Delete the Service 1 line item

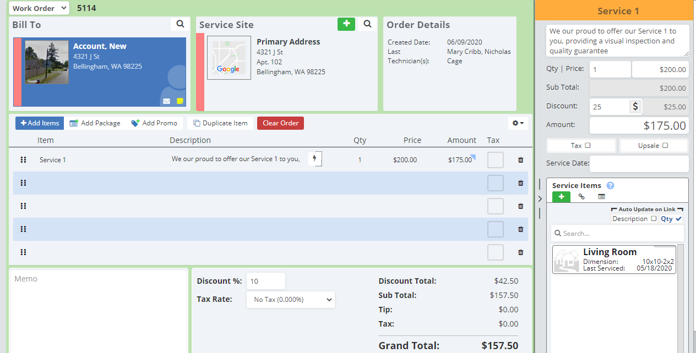point(520,160)
